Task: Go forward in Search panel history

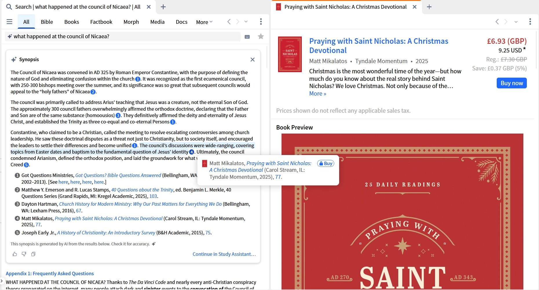Action: tap(238, 22)
